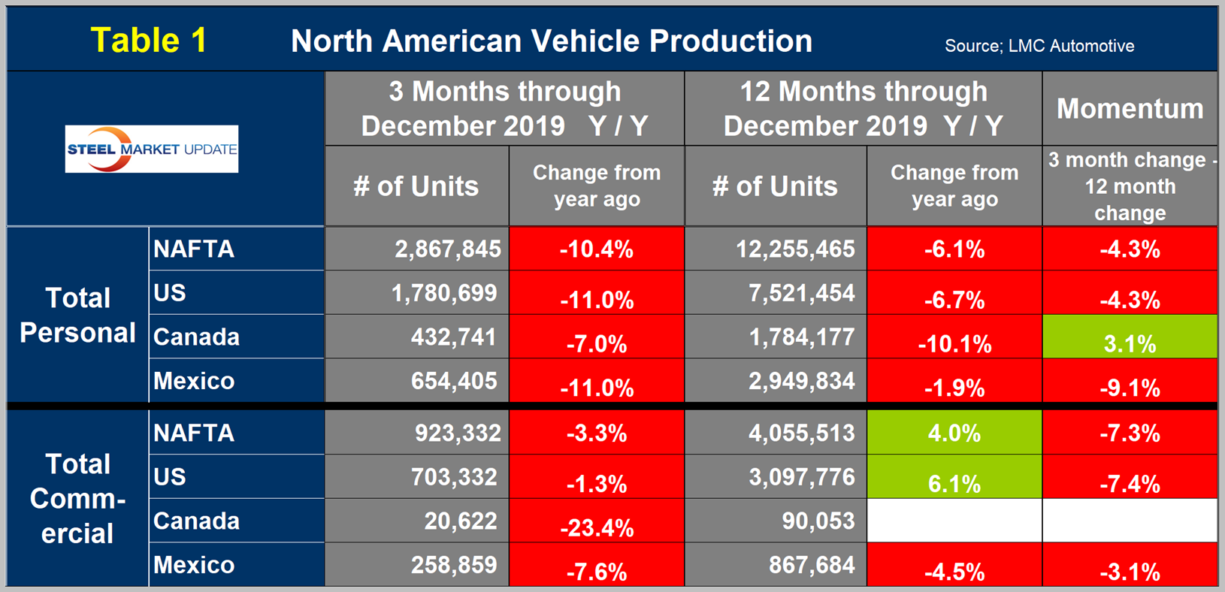Select the Momentum column header
Viewport: 1225px width, 592px height.
click(1130, 109)
